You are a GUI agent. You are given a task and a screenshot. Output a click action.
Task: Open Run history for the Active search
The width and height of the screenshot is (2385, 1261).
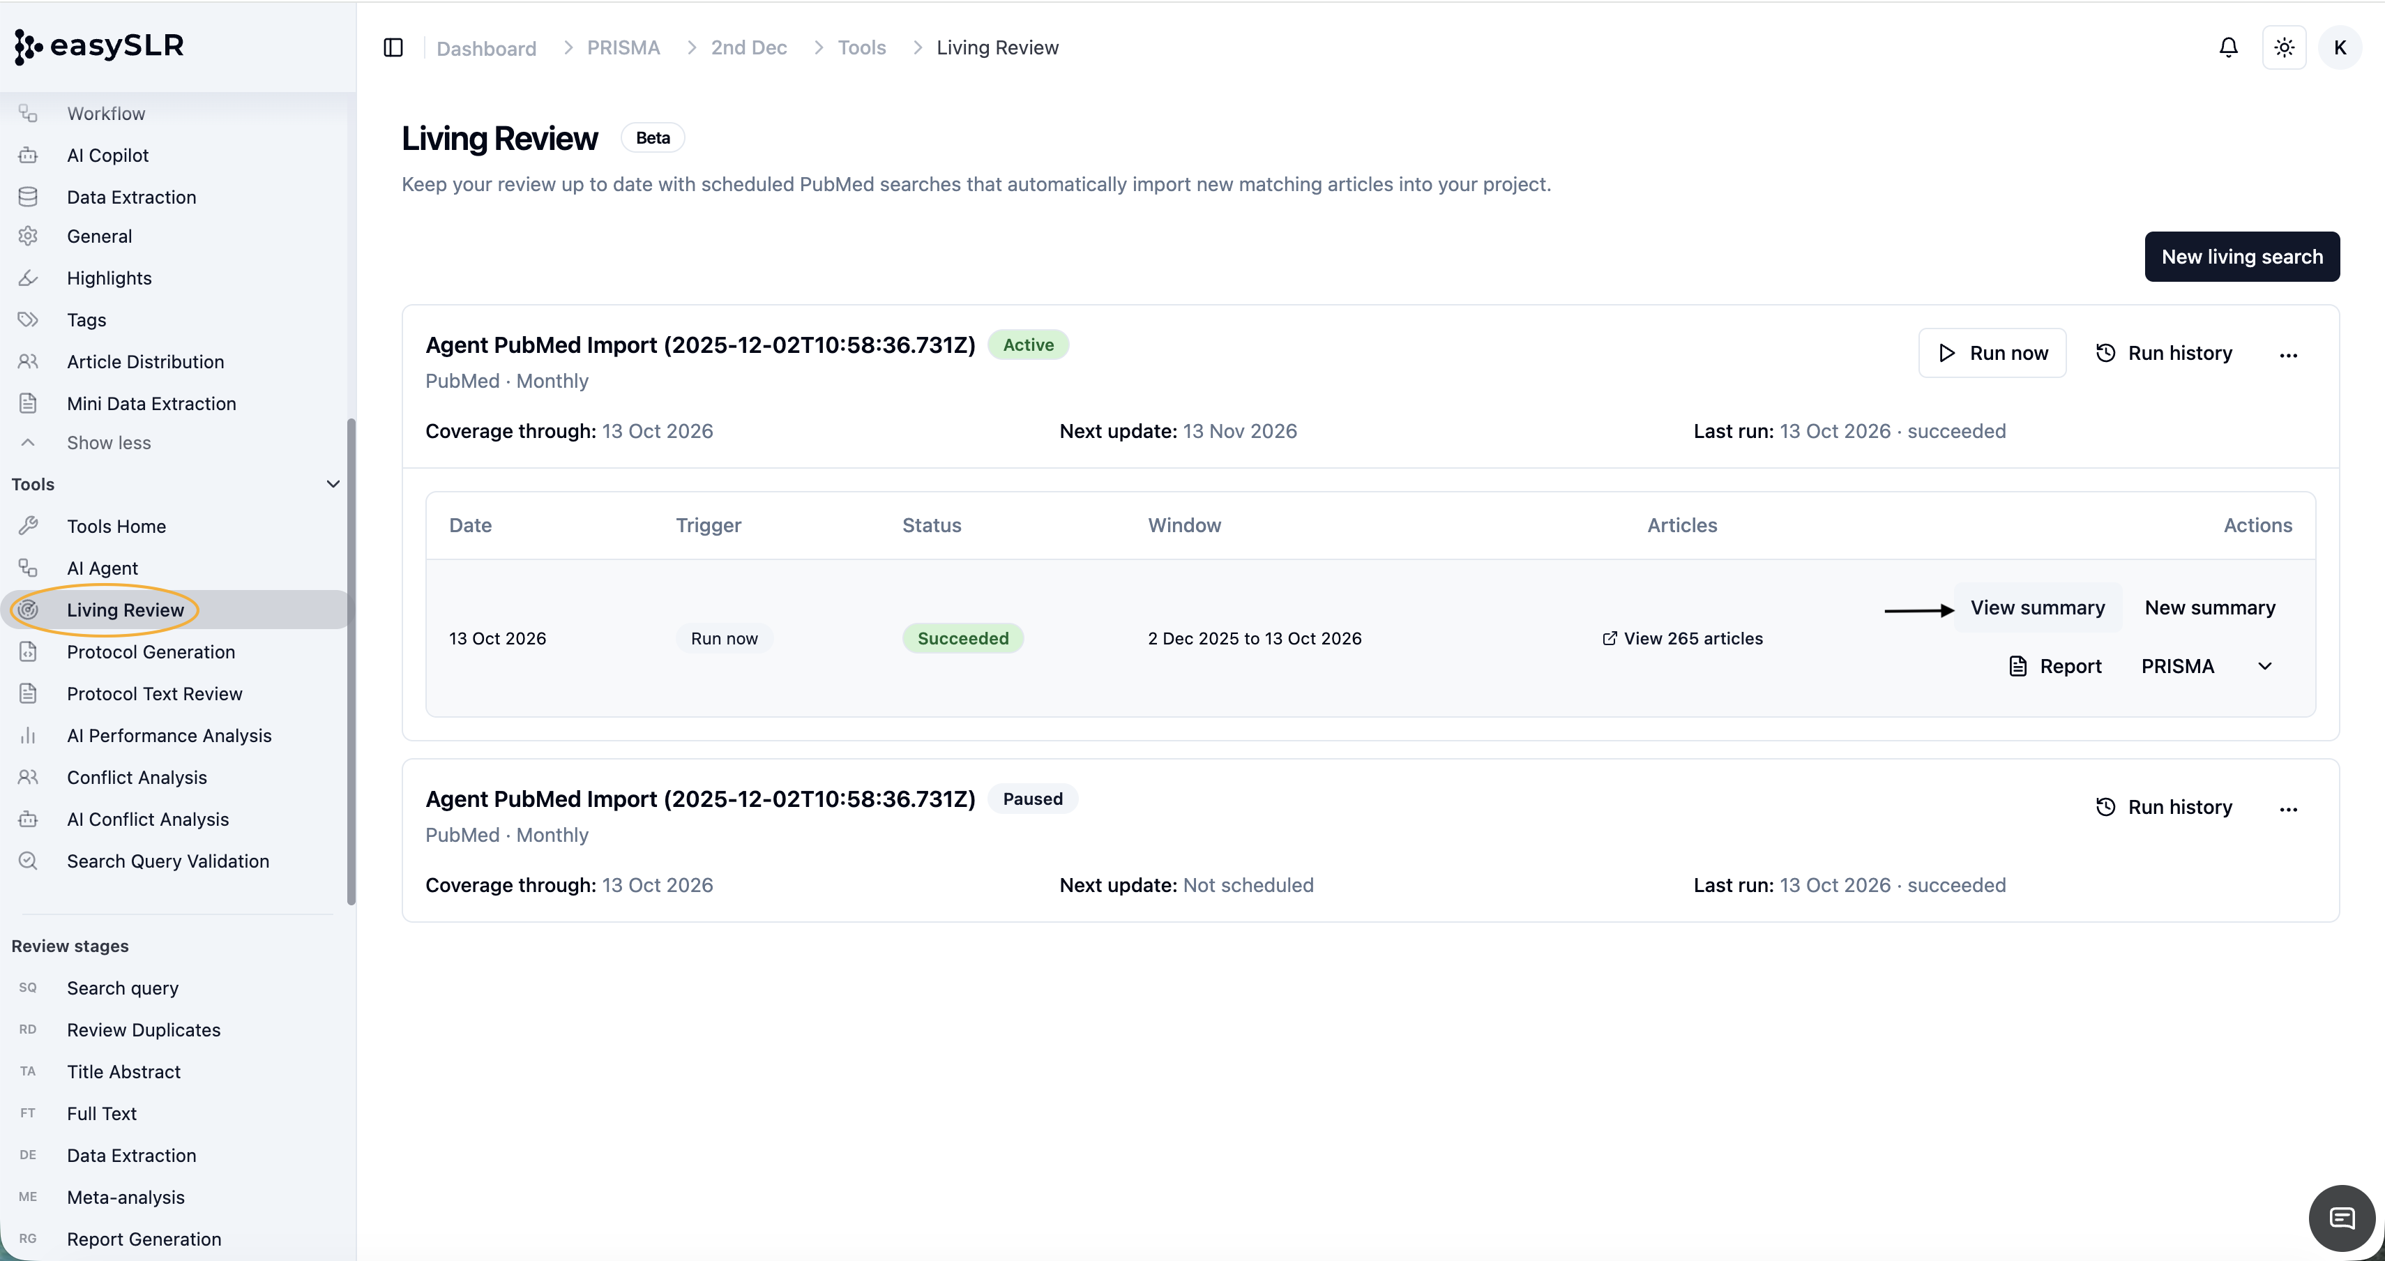(x=2164, y=353)
